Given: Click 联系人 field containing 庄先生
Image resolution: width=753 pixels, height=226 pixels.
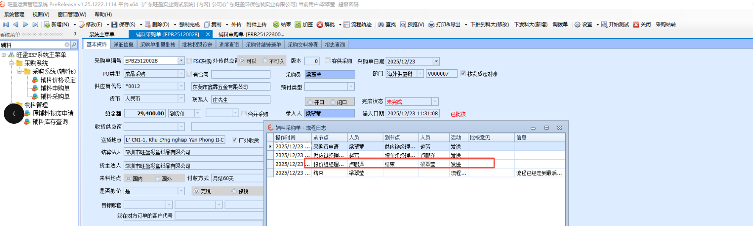Looking at the screenshot, I should click(241, 100).
